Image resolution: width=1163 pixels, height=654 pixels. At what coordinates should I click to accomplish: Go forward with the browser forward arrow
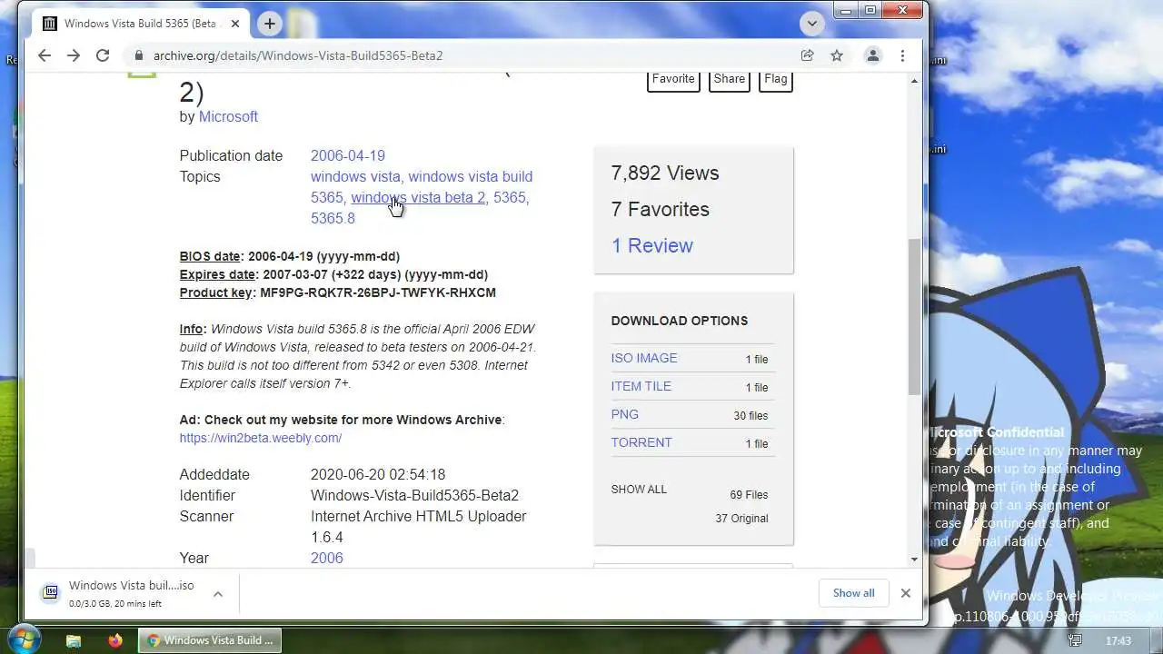click(74, 55)
